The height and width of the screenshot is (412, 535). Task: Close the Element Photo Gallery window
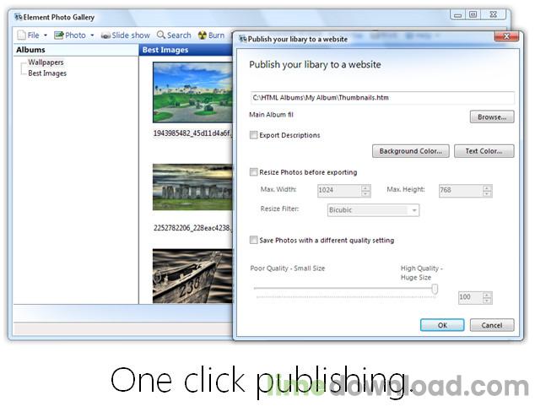494,14
